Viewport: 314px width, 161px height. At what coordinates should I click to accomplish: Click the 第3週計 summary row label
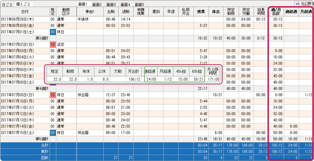(x=42, y=38)
